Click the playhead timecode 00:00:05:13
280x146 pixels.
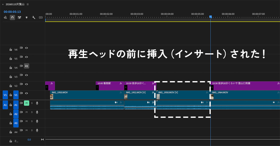tap(12, 12)
